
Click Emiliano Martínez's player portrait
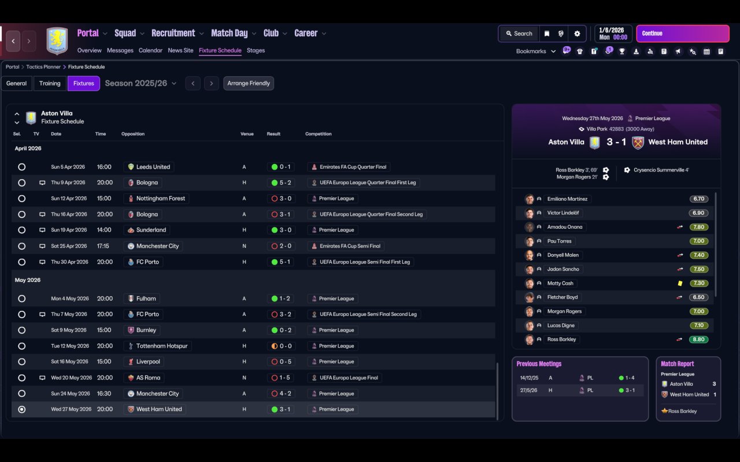pyautogui.click(x=529, y=199)
